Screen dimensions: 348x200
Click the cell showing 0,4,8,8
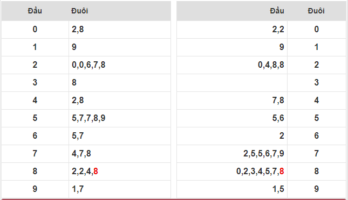click(x=232, y=65)
